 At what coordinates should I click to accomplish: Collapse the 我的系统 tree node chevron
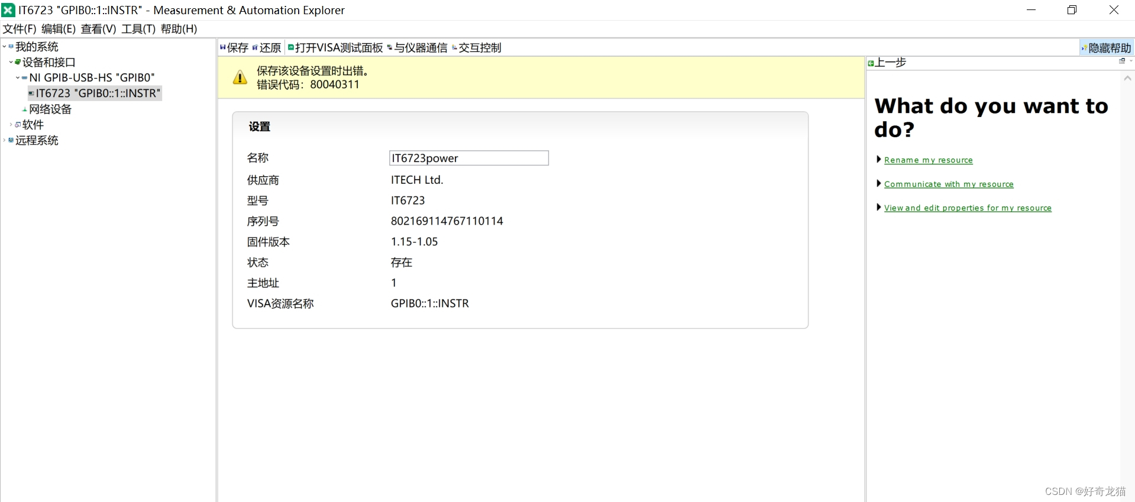point(4,46)
